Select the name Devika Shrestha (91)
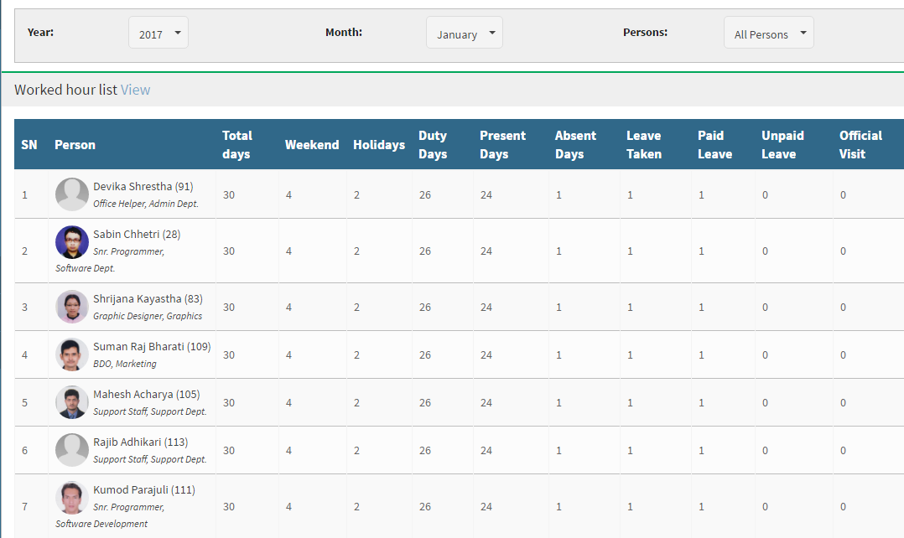The image size is (904, 538). point(143,187)
